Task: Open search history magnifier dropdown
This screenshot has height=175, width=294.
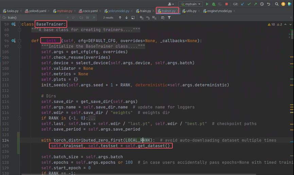Action: 4,18
